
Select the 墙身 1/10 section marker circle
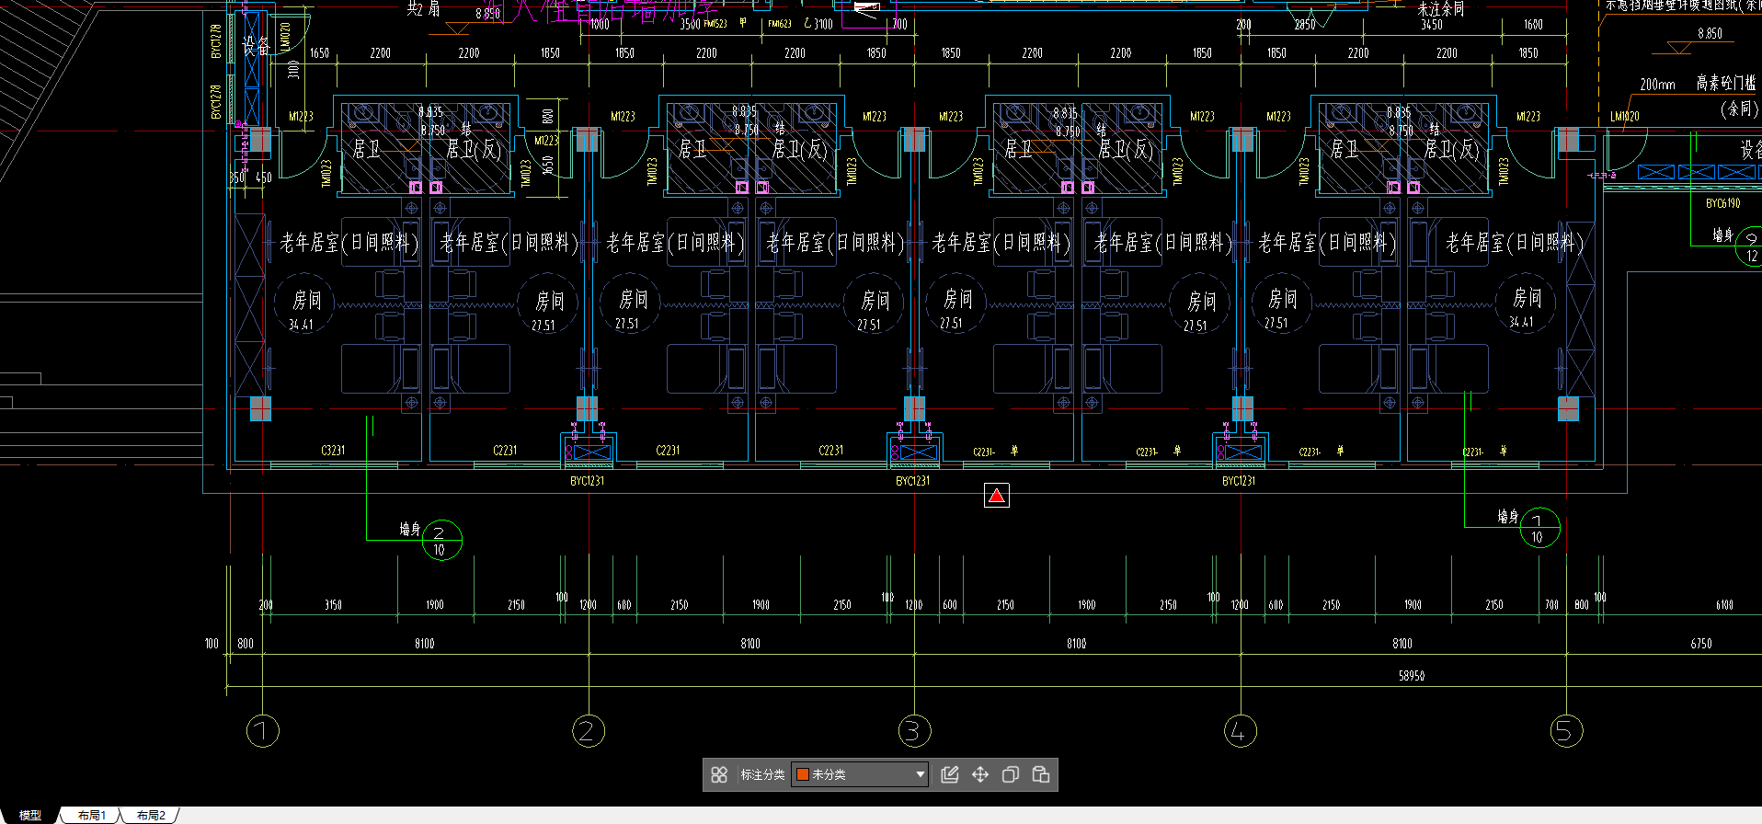click(x=1539, y=528)
